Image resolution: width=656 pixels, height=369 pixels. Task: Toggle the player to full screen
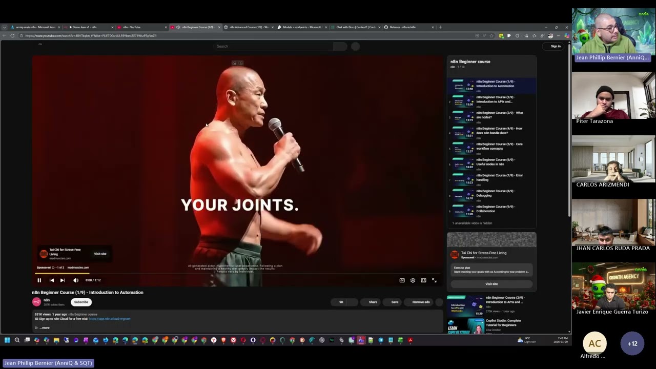(434, 280)
